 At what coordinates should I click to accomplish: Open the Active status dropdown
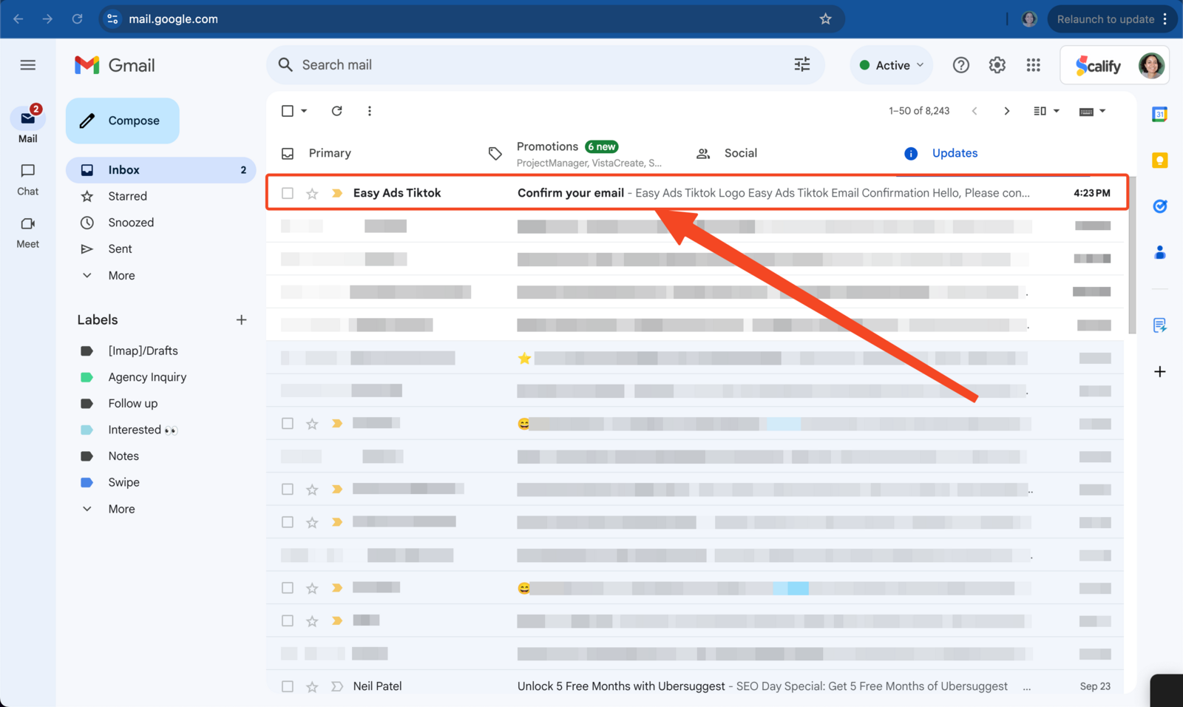(890, 65)
